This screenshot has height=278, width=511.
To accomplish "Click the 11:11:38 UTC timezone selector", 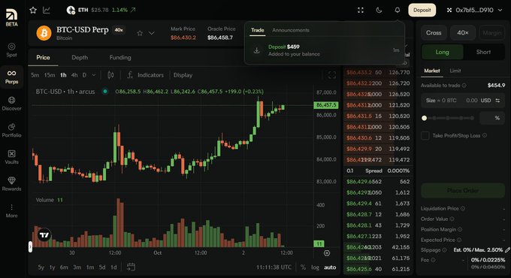I will click(x=274, y=267).
